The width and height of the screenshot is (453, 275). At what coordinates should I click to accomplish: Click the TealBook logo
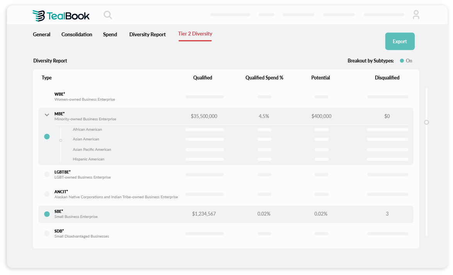[x=62, y=15]
